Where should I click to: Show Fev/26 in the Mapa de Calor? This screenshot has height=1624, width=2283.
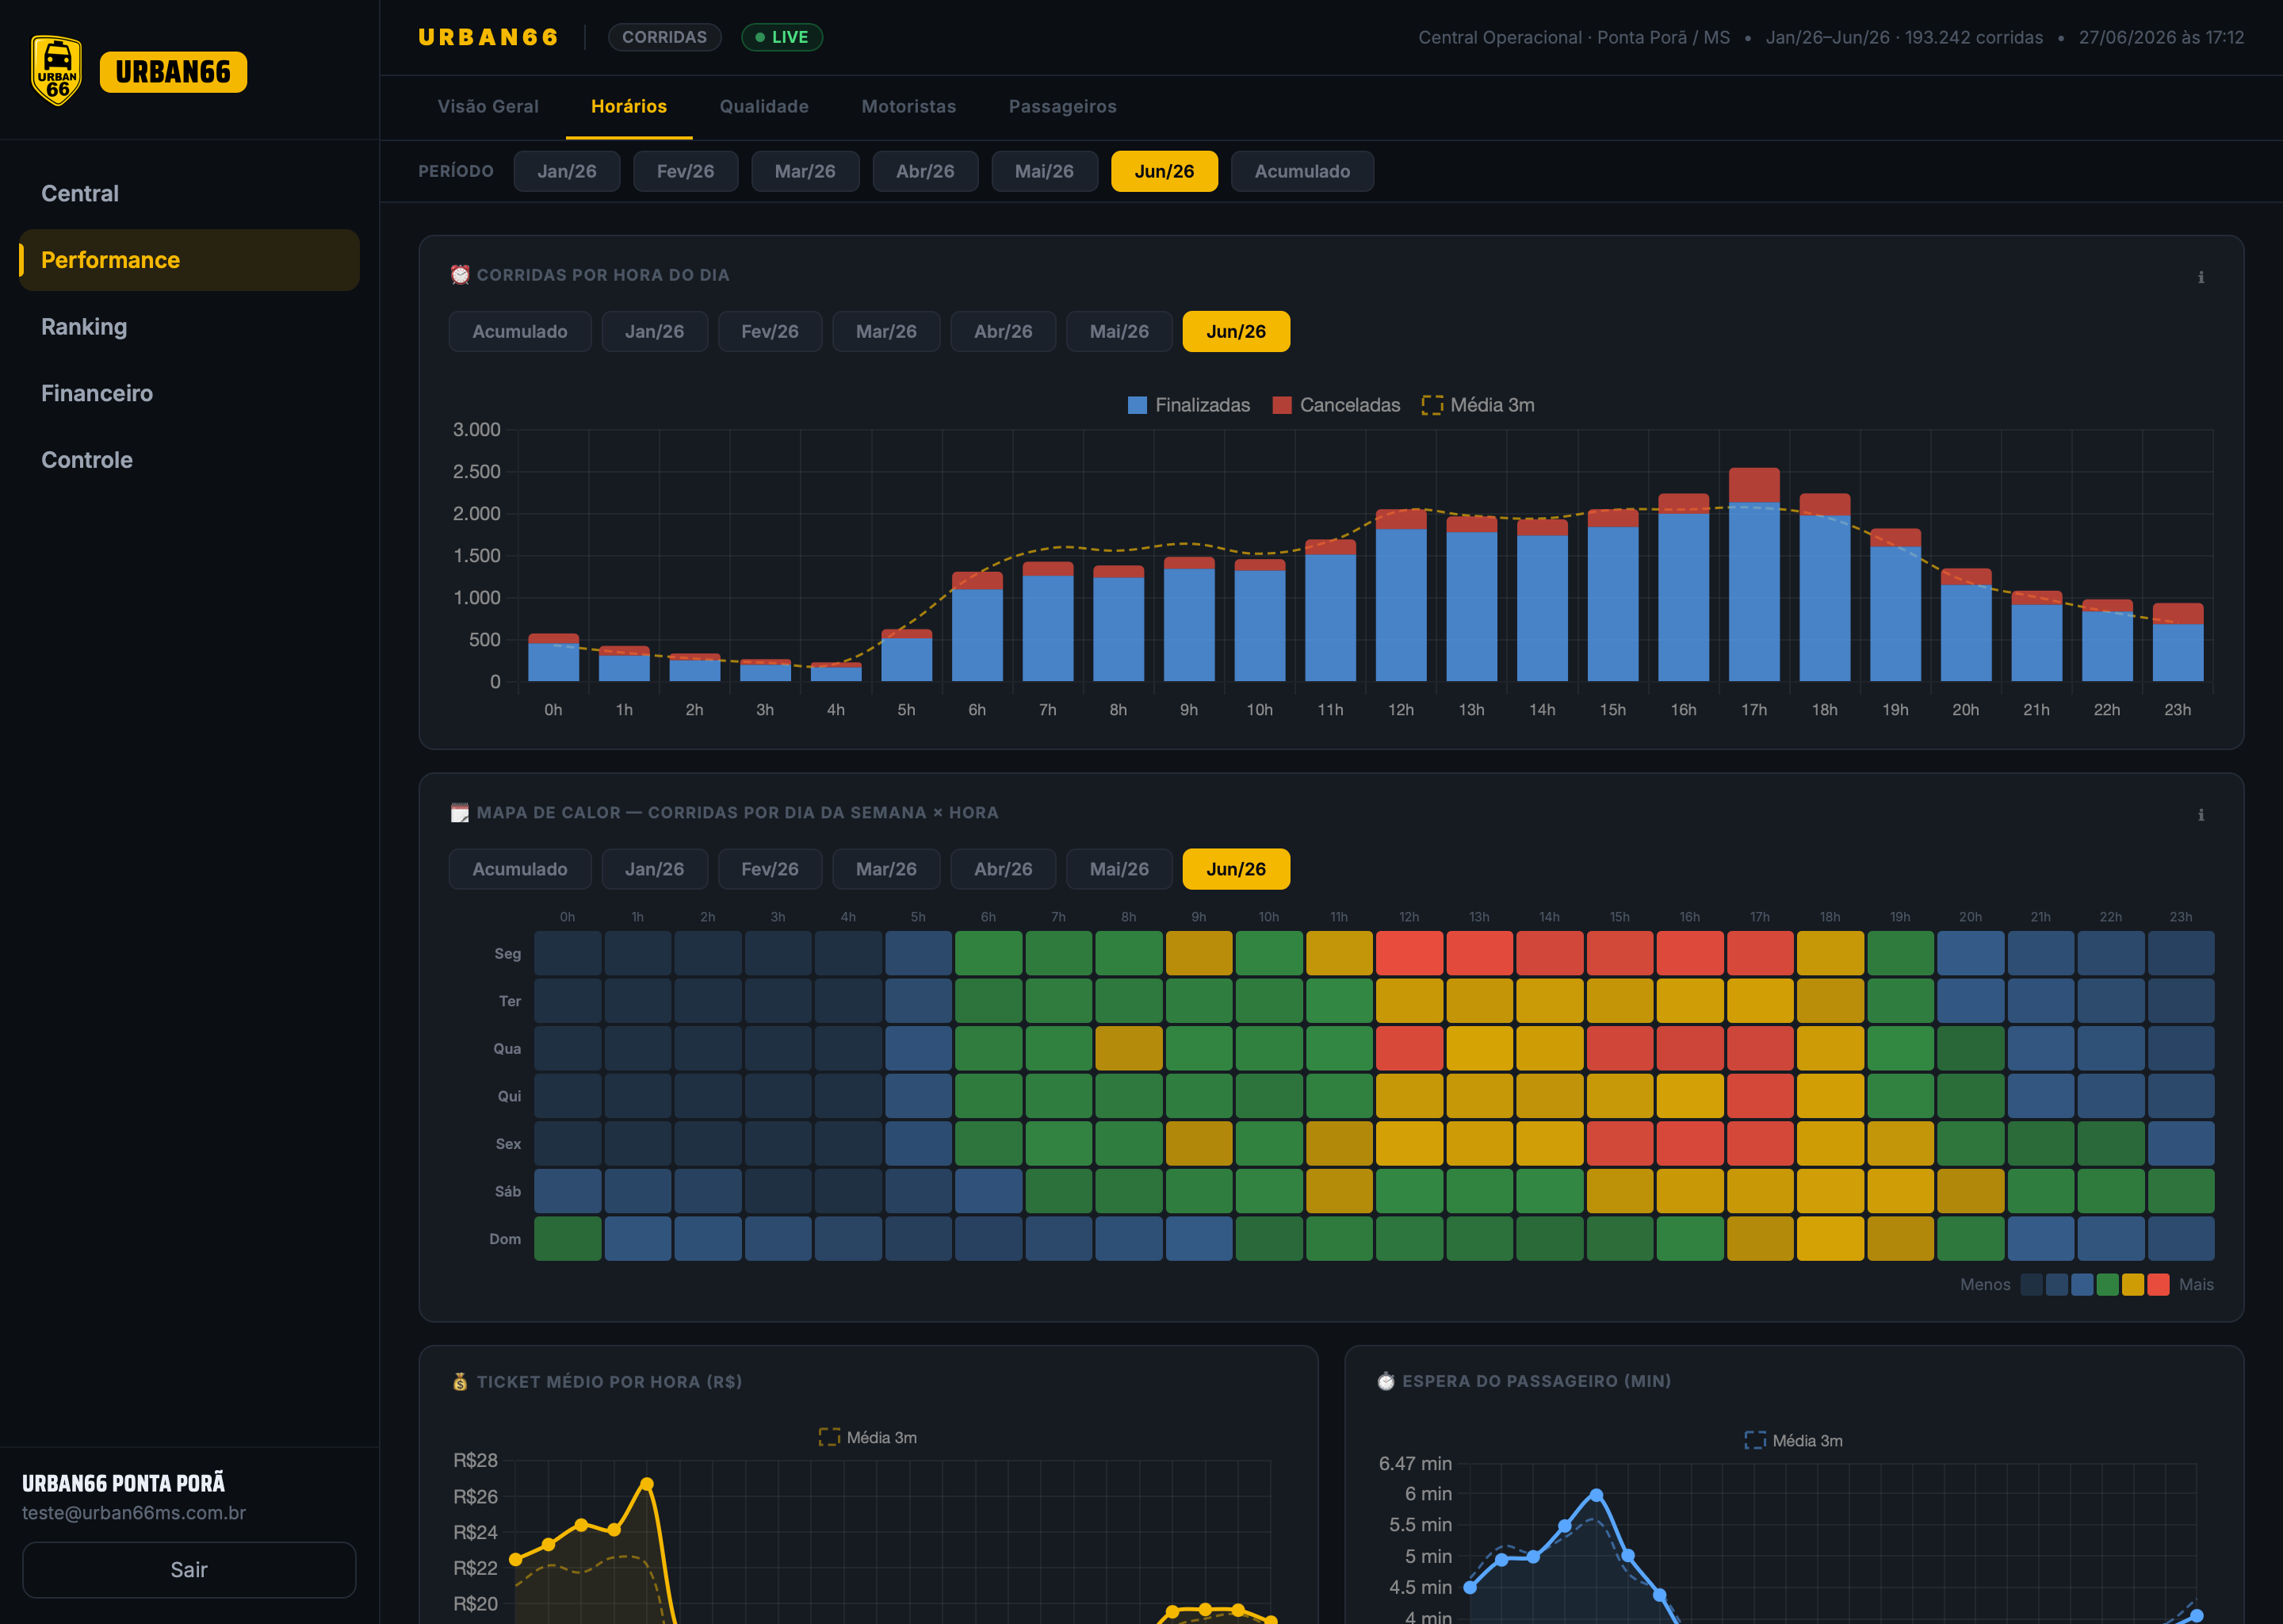[x=770, y=869]
